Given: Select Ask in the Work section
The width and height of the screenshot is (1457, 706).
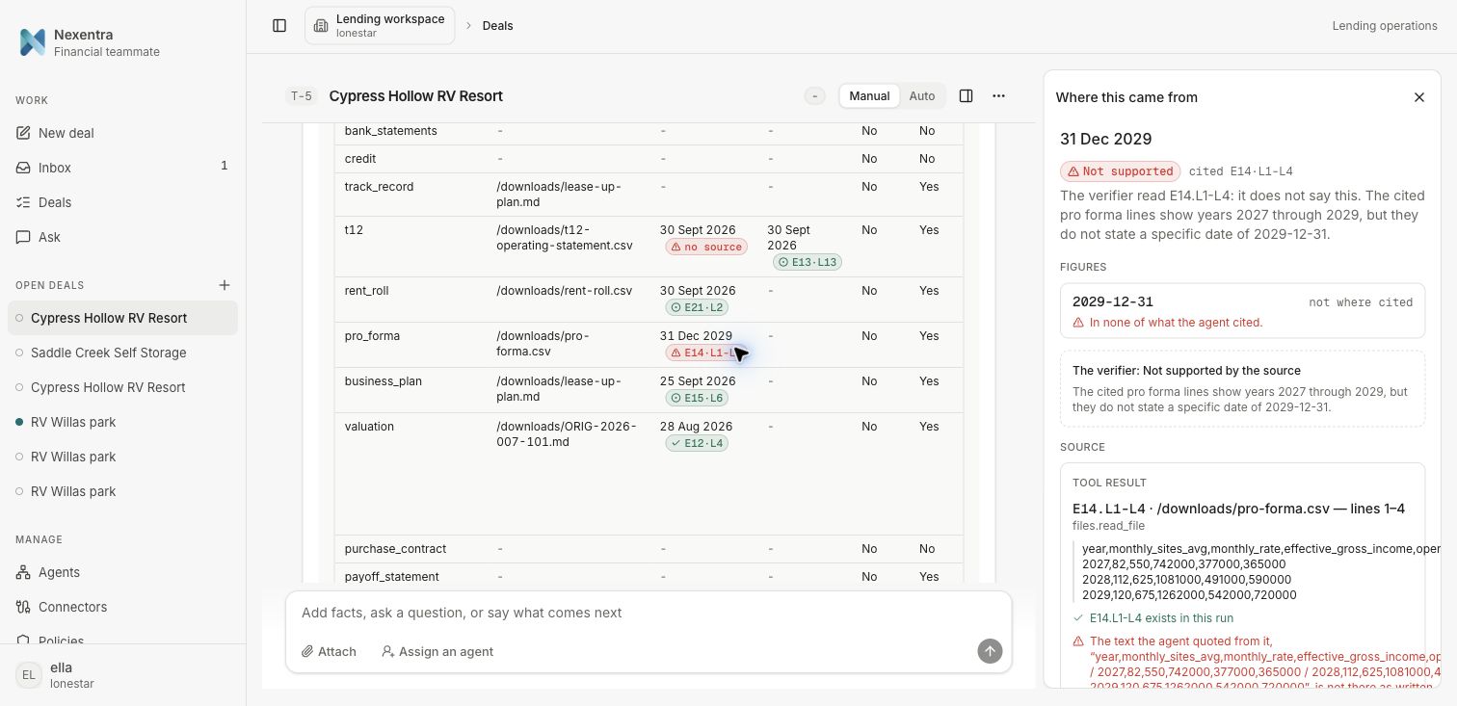Looking at the screenshot, I should point(122,237).
